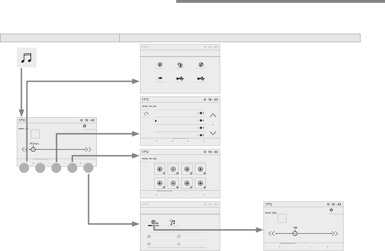Tap 17°C temperature on the FM screen
385x251 pixels.
click(x=22, y=120)
